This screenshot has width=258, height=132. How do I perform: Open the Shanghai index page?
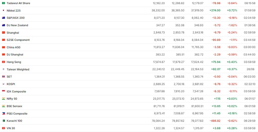click(x=13, y=33)
